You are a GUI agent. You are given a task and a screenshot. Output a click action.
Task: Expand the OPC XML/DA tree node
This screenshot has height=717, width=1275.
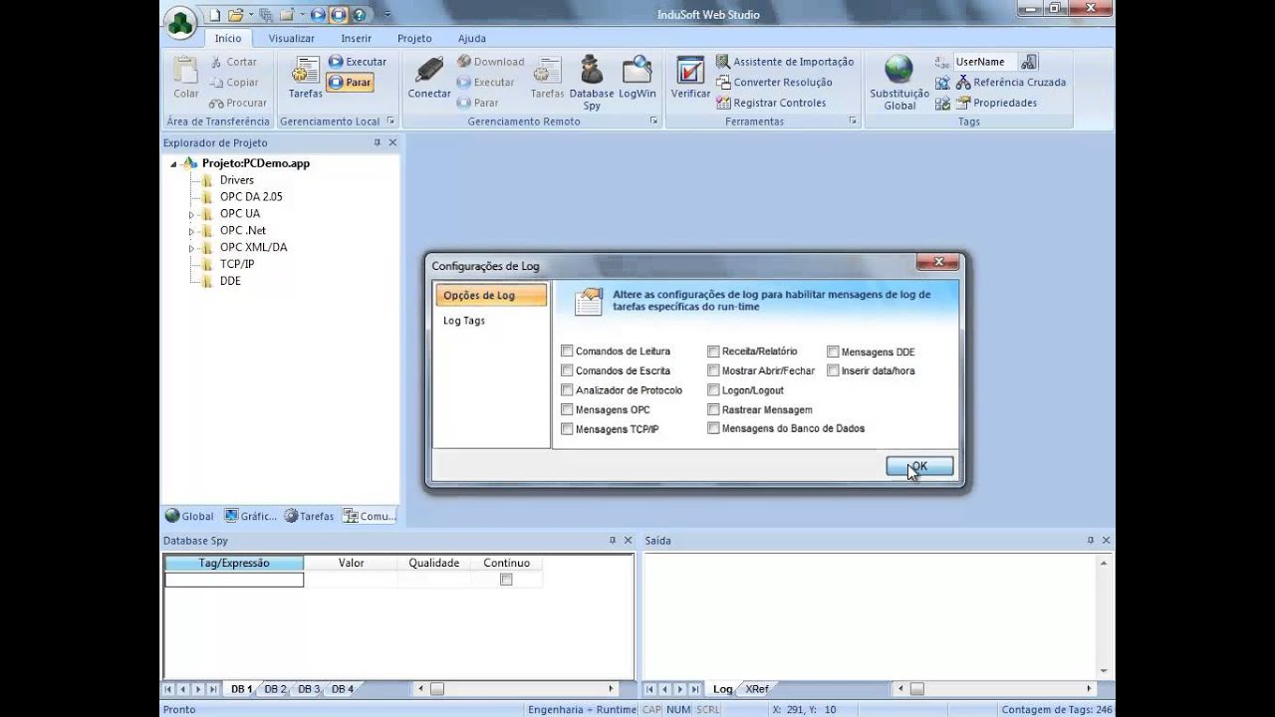[x=191, y=248]
